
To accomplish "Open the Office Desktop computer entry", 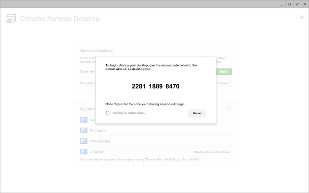I will pyautogui.click(x=100, y=141).
